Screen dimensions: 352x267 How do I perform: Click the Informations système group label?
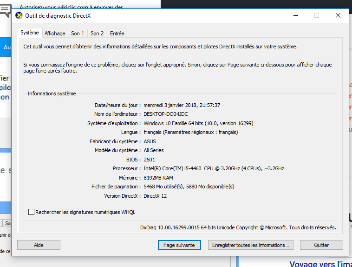52,93
